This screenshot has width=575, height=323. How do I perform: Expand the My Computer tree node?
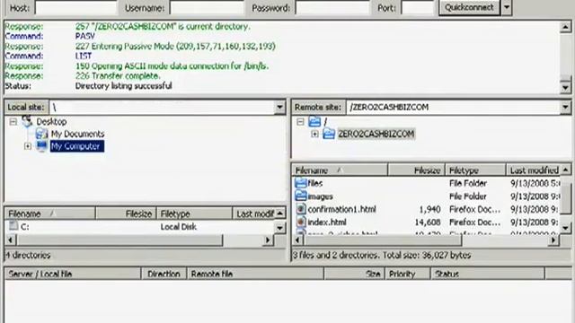[x=28, y=146]
